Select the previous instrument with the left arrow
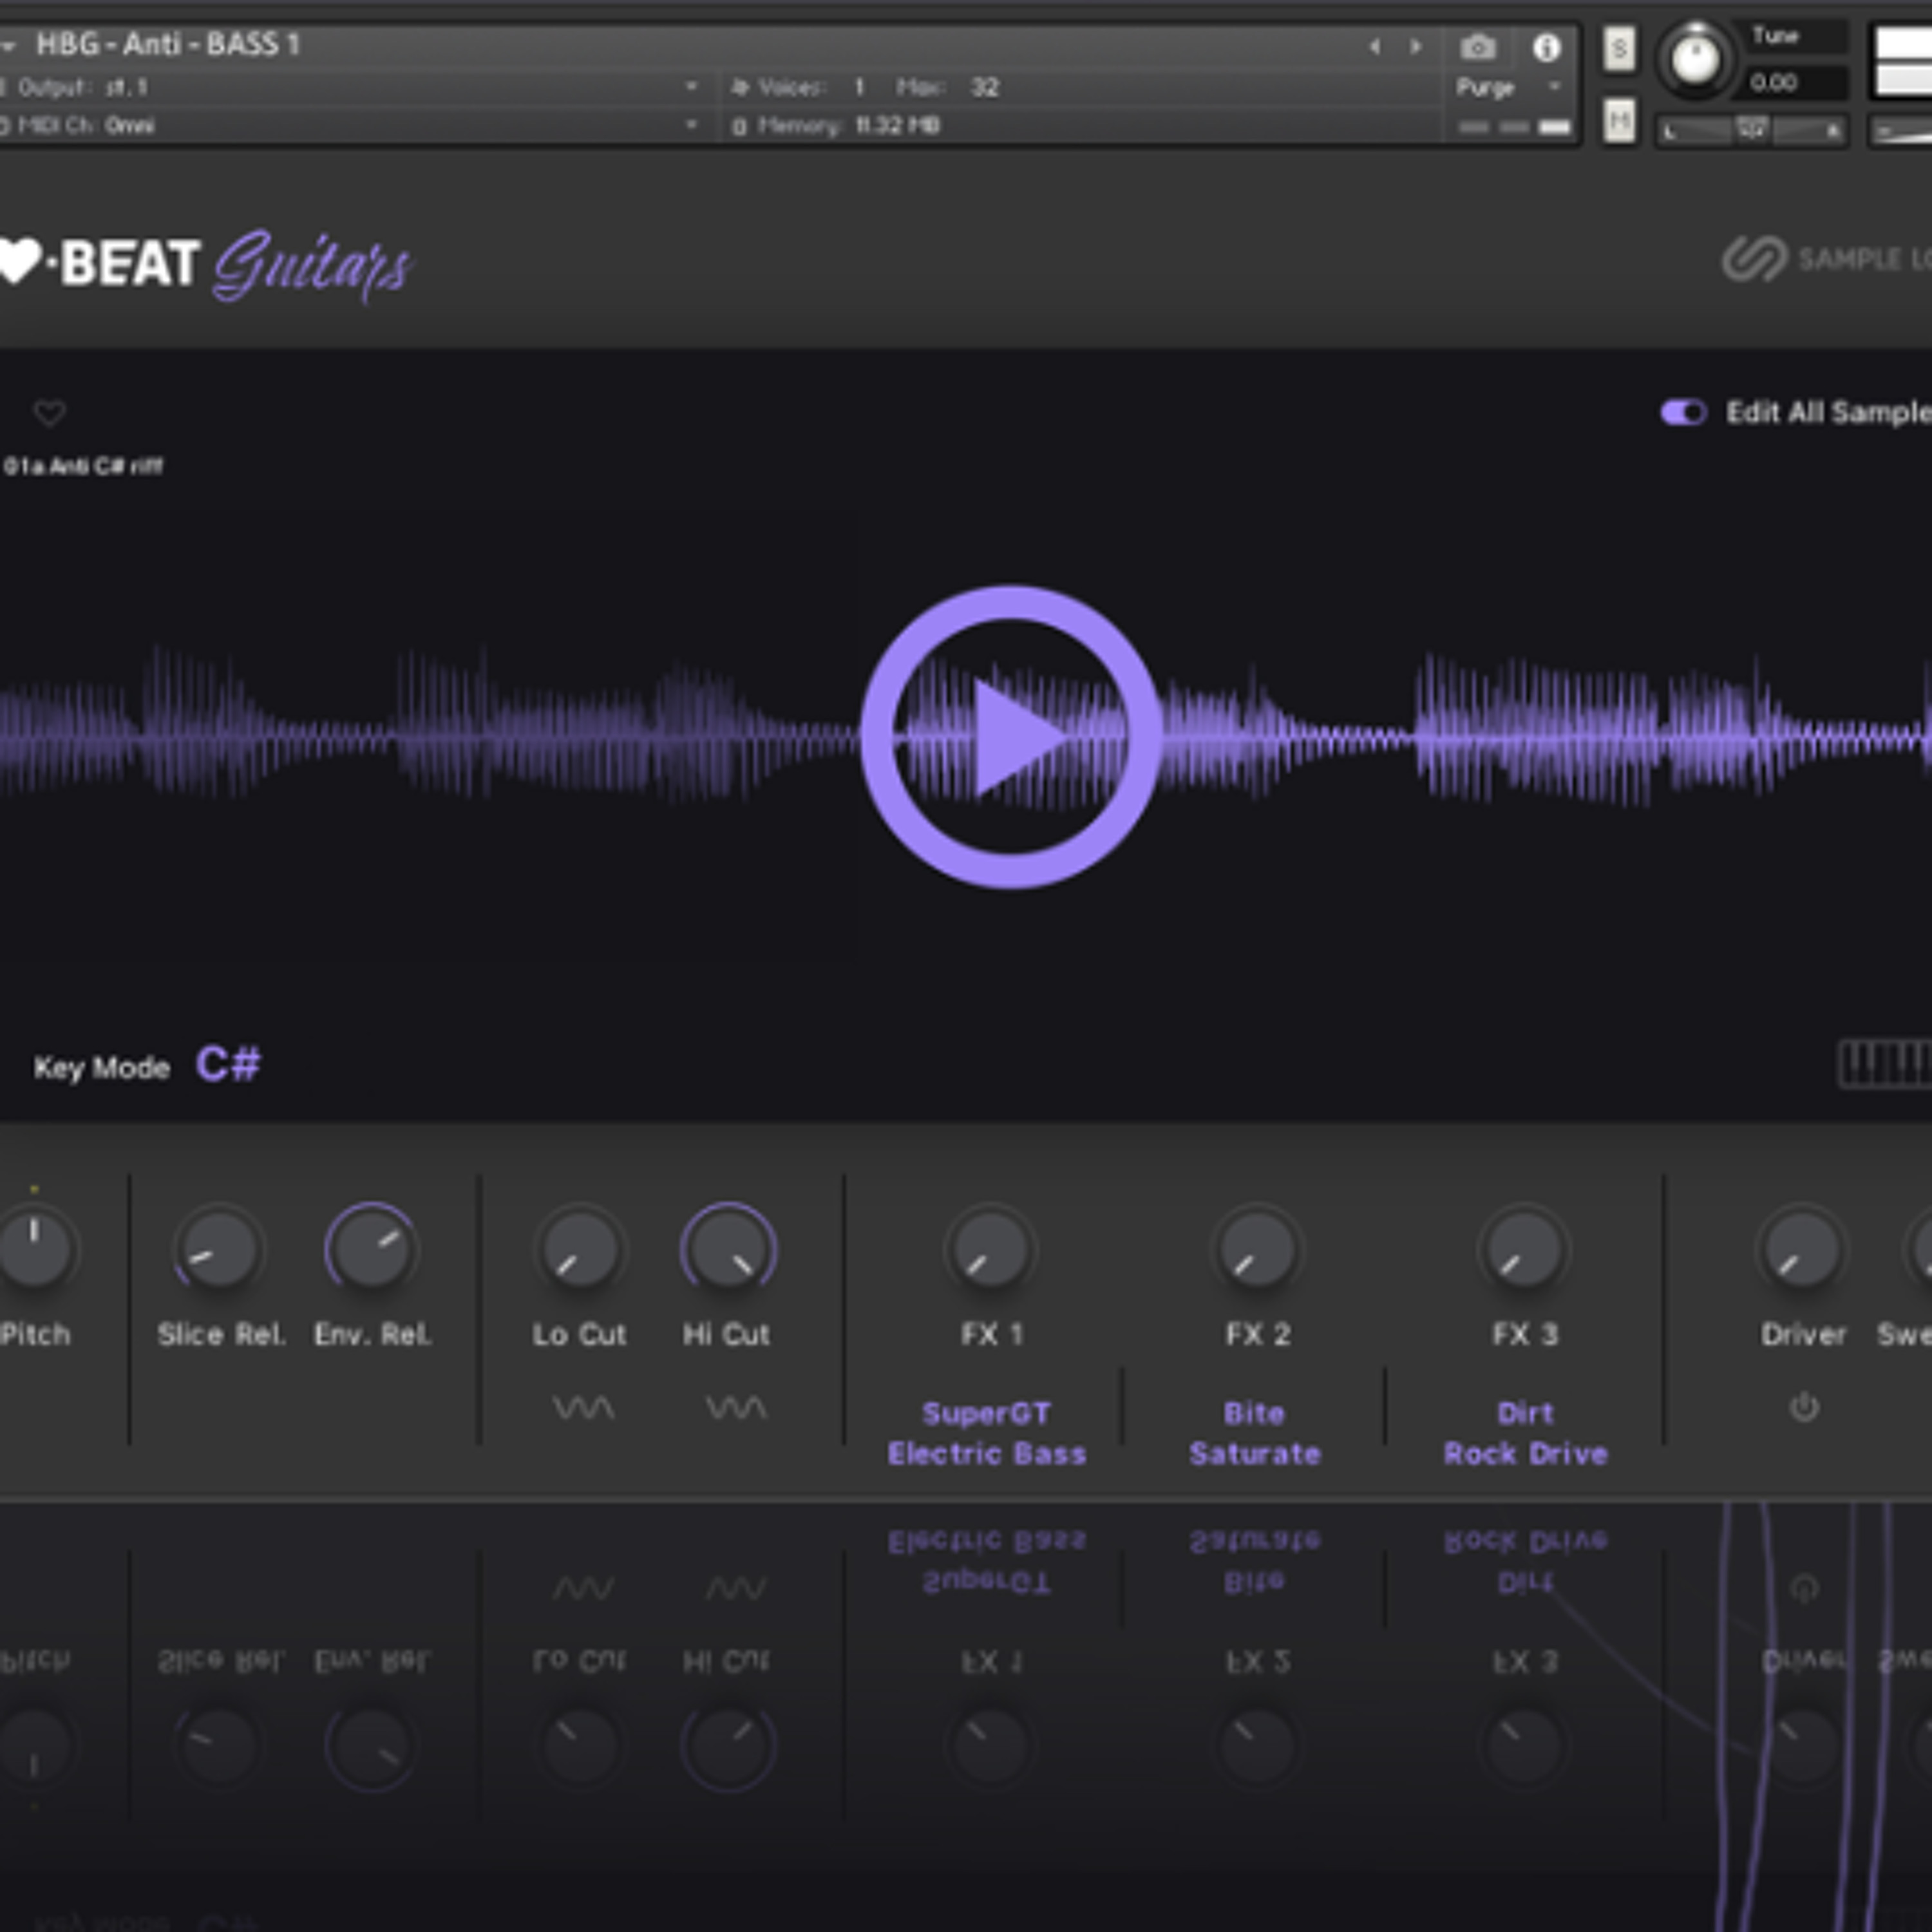 click(1375, 47)
